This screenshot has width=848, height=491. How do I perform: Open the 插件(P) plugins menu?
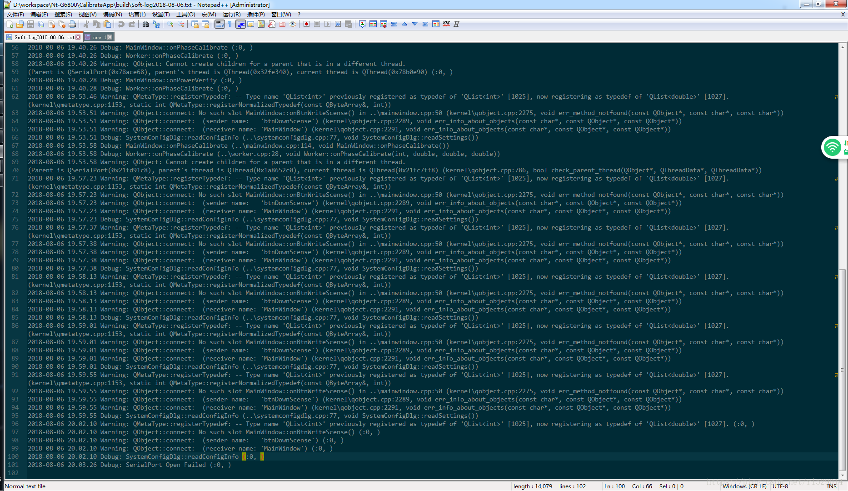[256, 14]
